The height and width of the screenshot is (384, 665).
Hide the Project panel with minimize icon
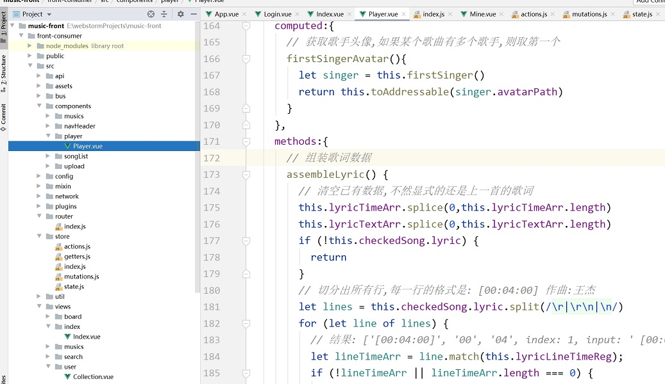[194, 14]
